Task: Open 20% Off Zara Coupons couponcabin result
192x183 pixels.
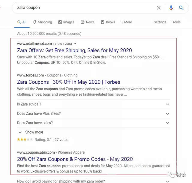Action: [75, 159]
